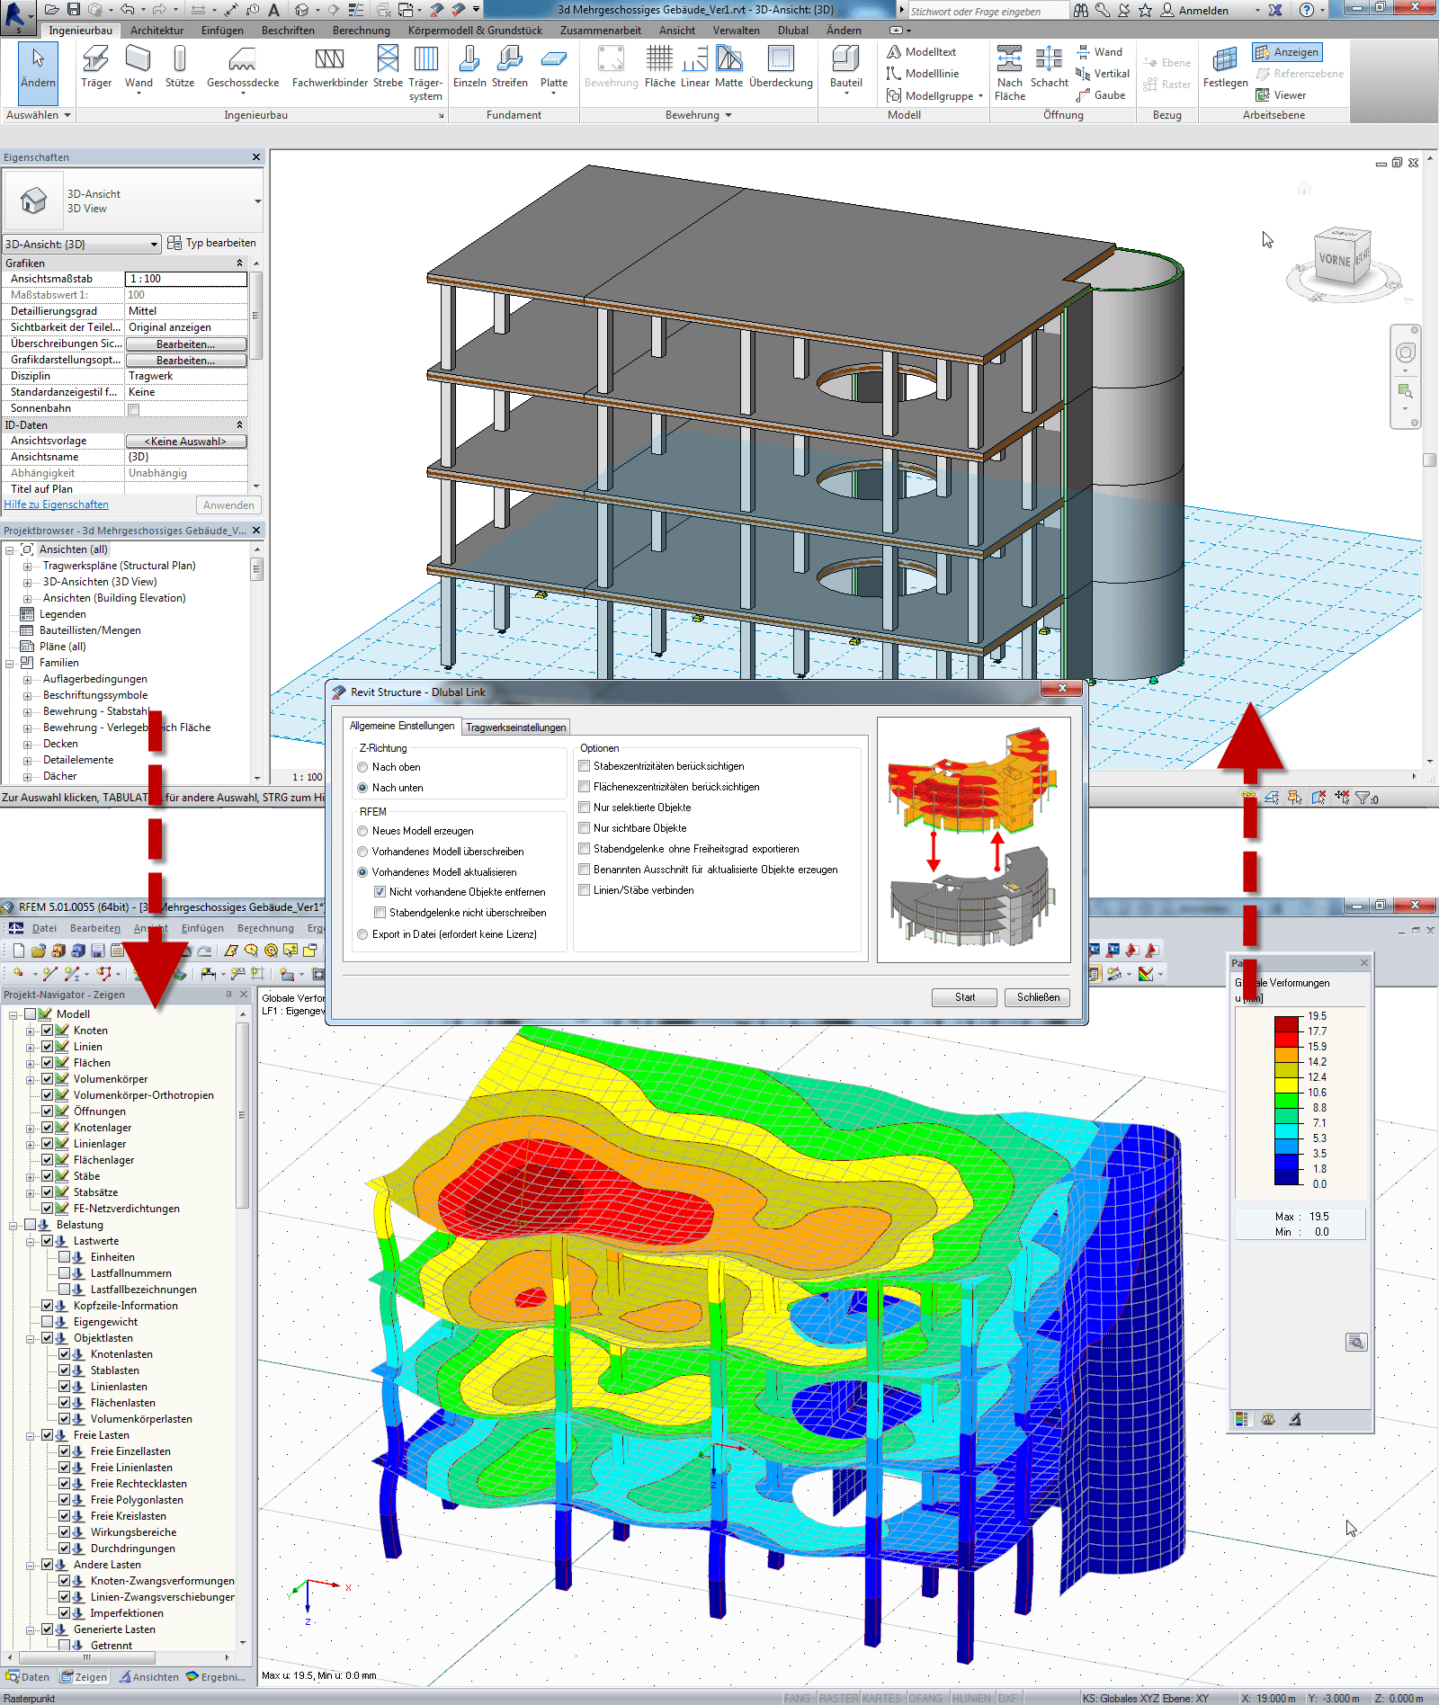The width and height of the screenshot is (1439, 1705).
Task: Open the Dlubal ribbon menu
Action: [x=792, y=30]
